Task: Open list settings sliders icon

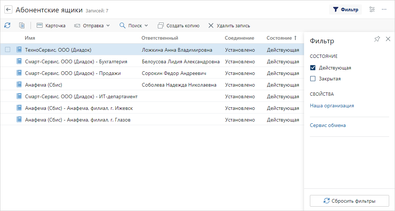Action: tap(372, 9)
